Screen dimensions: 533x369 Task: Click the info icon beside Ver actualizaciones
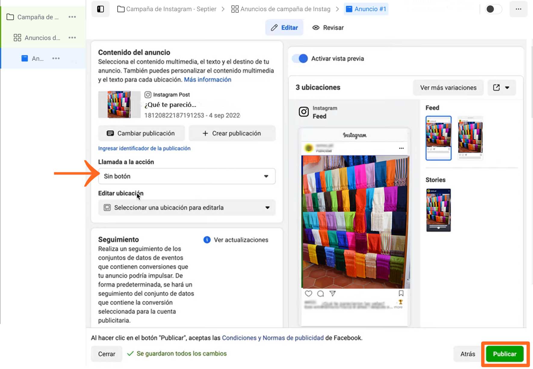click(206, 240)
